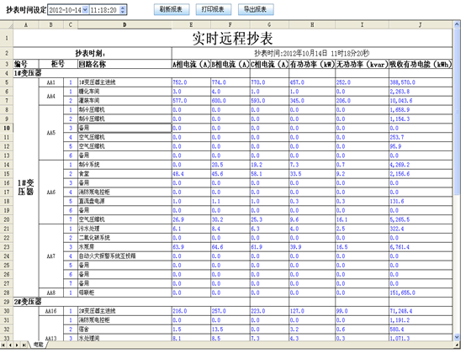Viewport: 466px width, 353px height.
Task: Click the 水泵房 cell
Action: [x=124, y=247]
